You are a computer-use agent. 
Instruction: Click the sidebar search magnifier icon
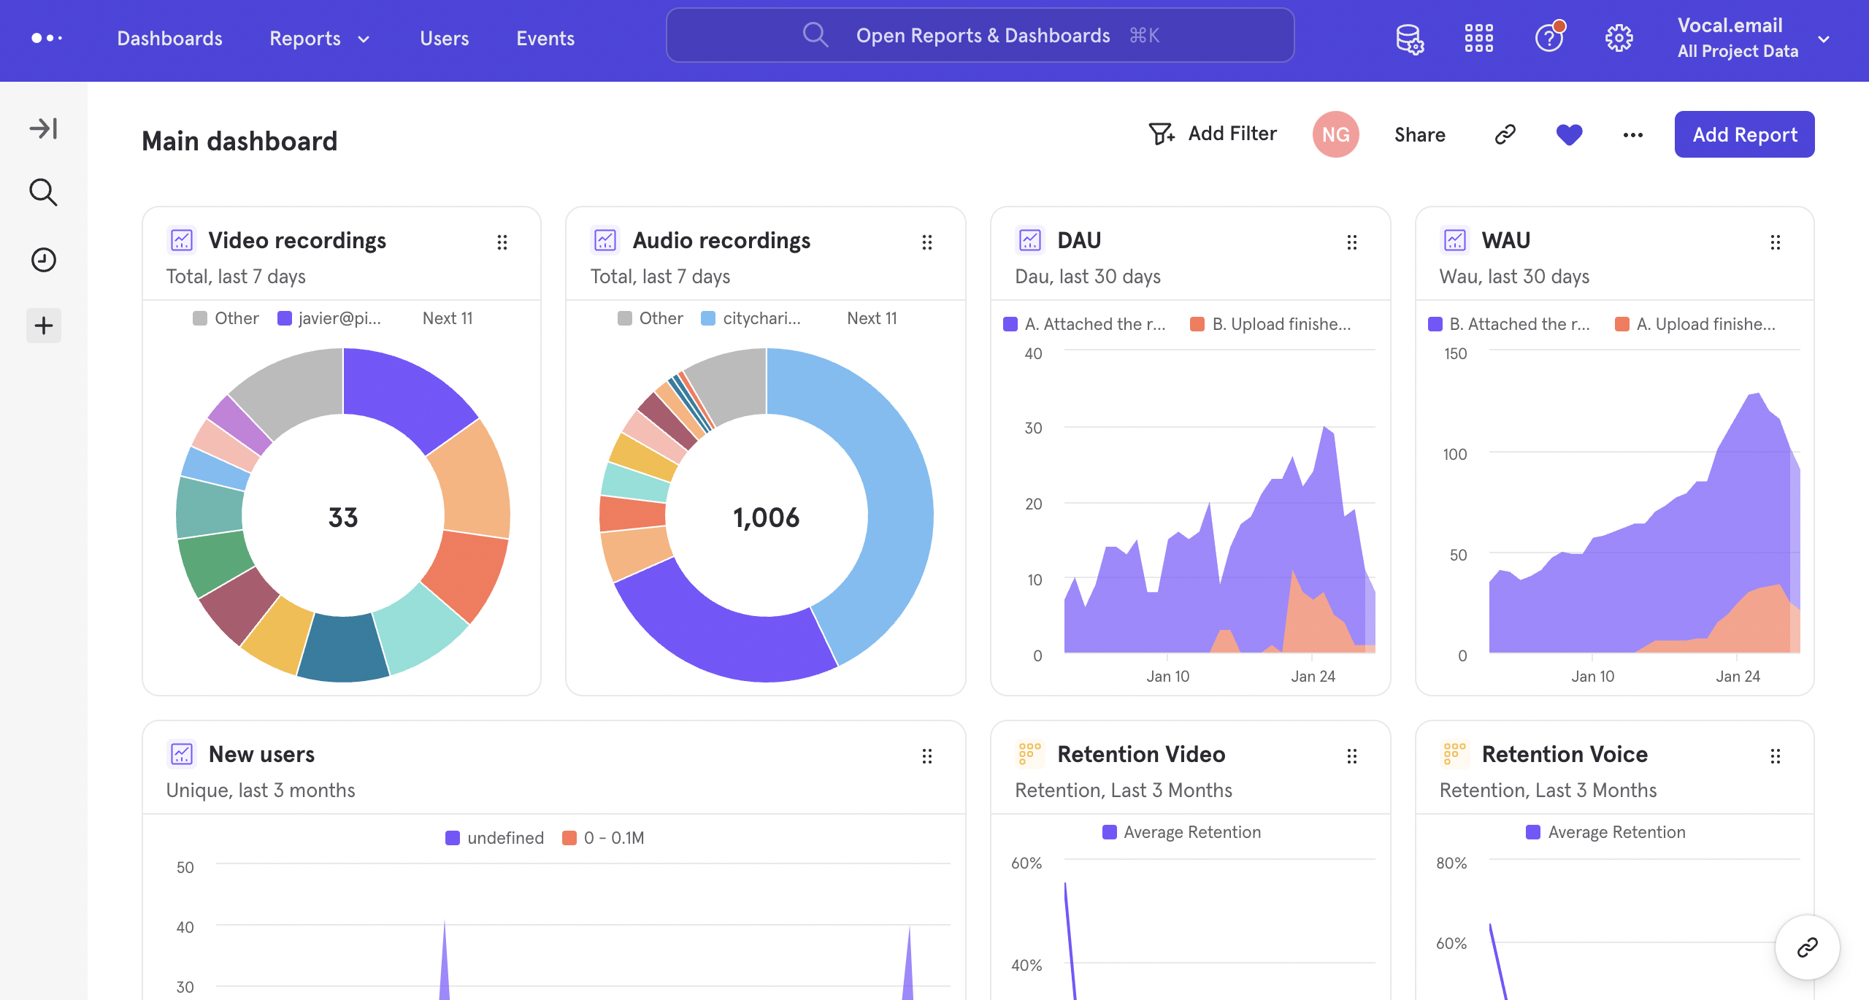(x=44, y=193)
